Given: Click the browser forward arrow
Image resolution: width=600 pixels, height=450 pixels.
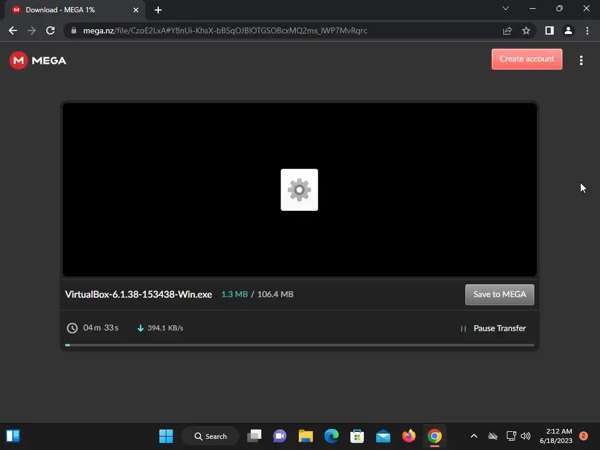Looking at the screenshot, I should [x=32, y=30].
